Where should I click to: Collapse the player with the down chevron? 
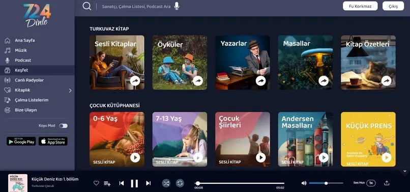coord(405,171)
